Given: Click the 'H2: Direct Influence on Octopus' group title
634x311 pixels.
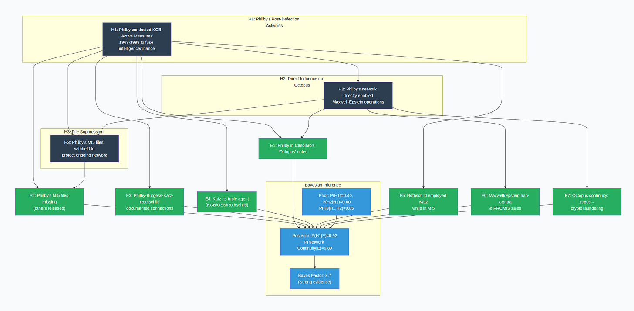Looking at the screenshot, I should [x=302, y=82].
